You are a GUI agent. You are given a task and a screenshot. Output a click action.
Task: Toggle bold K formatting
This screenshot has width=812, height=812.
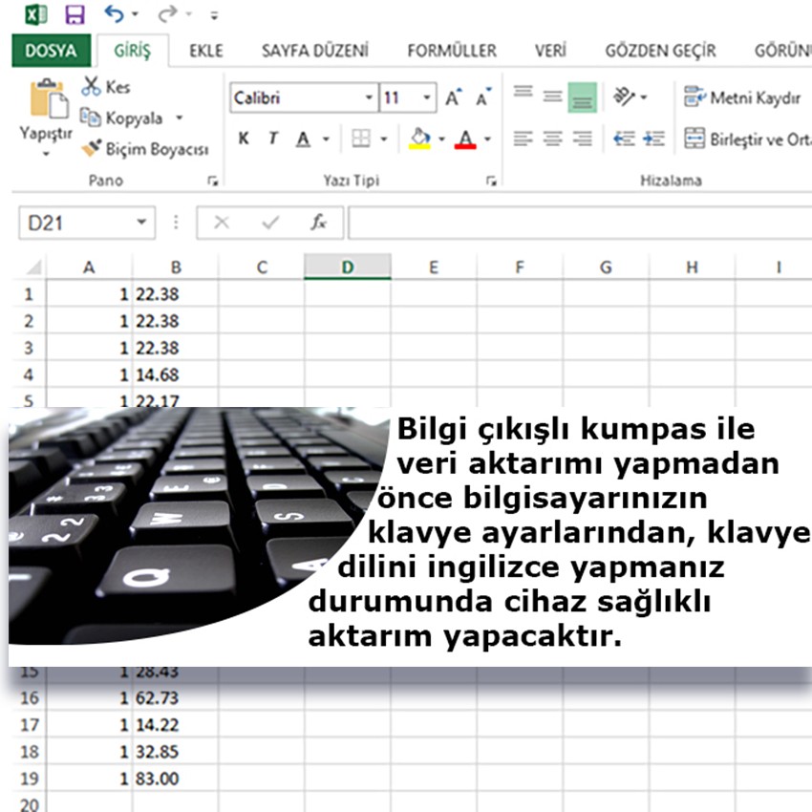click(244, 139)
